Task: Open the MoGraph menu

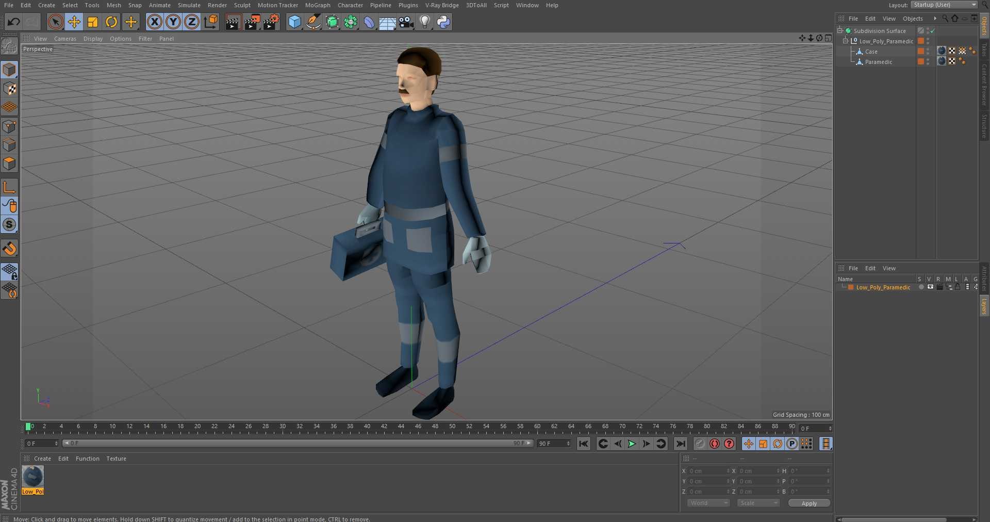Action: 318,5
